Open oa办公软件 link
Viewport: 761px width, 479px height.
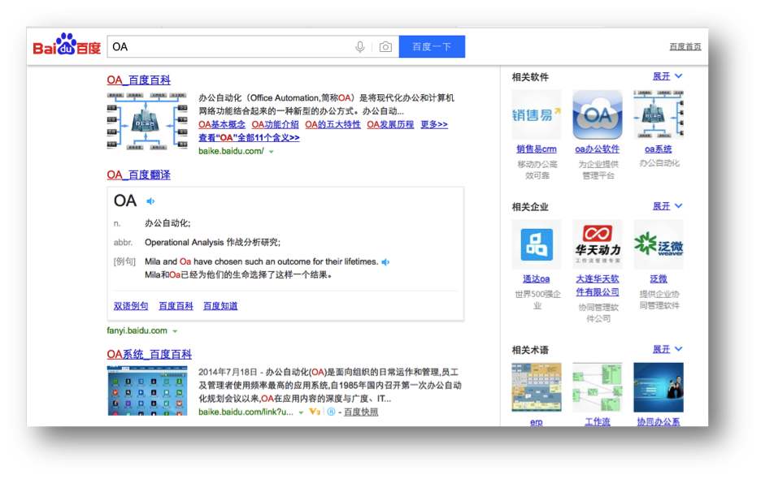click(x=598, y=149)
